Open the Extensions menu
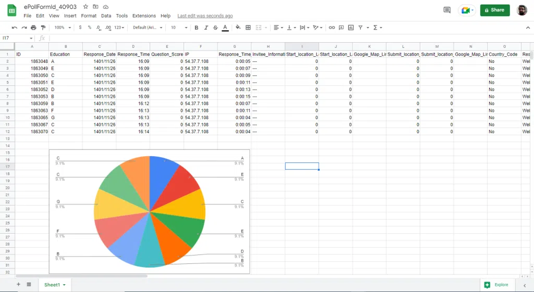The height and width of the screenshot is (292, 534). click(144, 16)
